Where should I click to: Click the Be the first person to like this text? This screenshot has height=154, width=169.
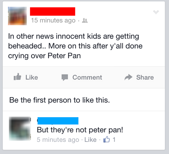tap(59, 100)
